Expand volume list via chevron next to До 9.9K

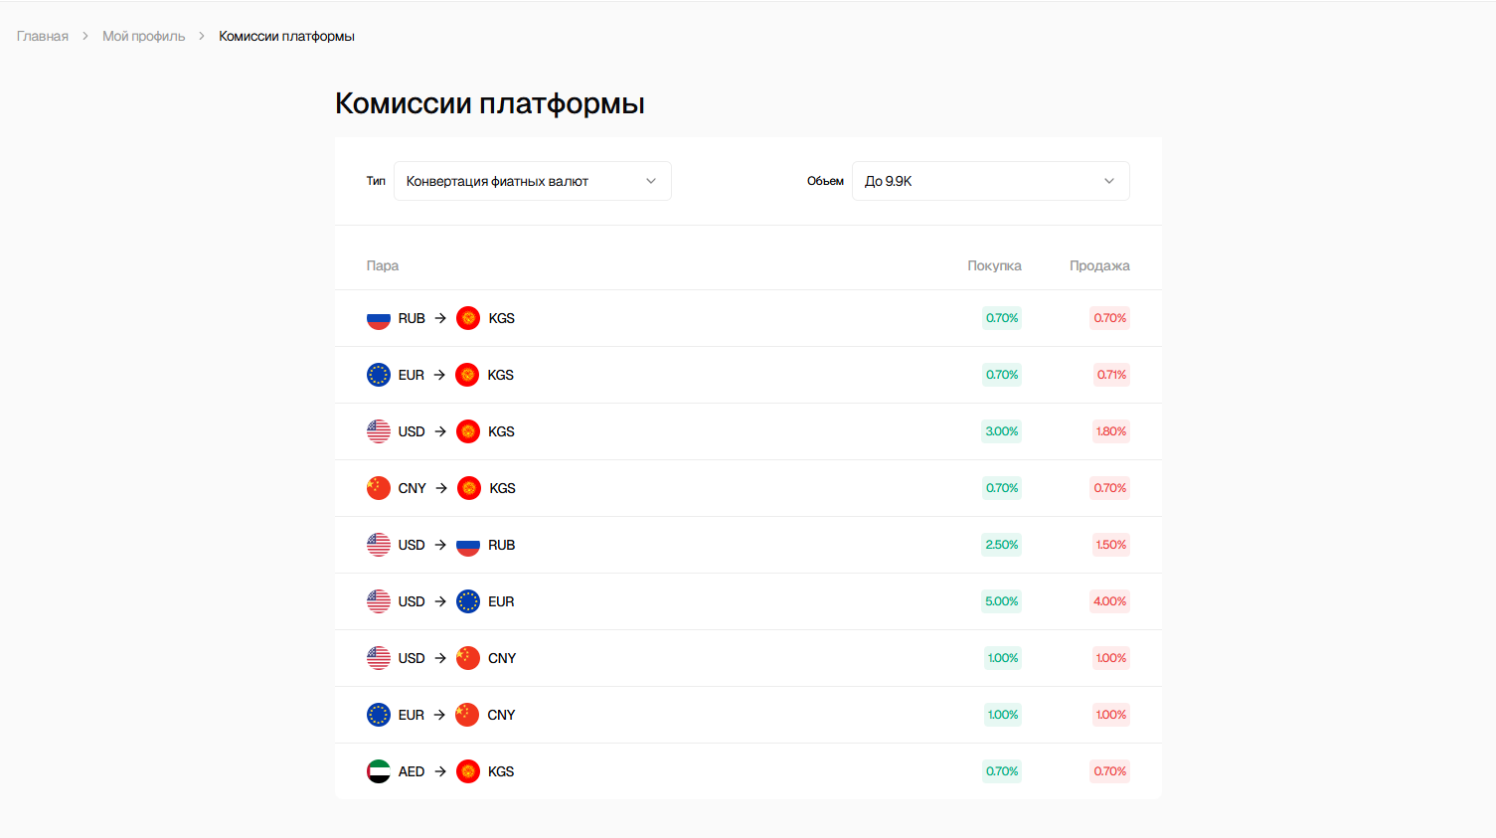click(x=1108, y=181)
